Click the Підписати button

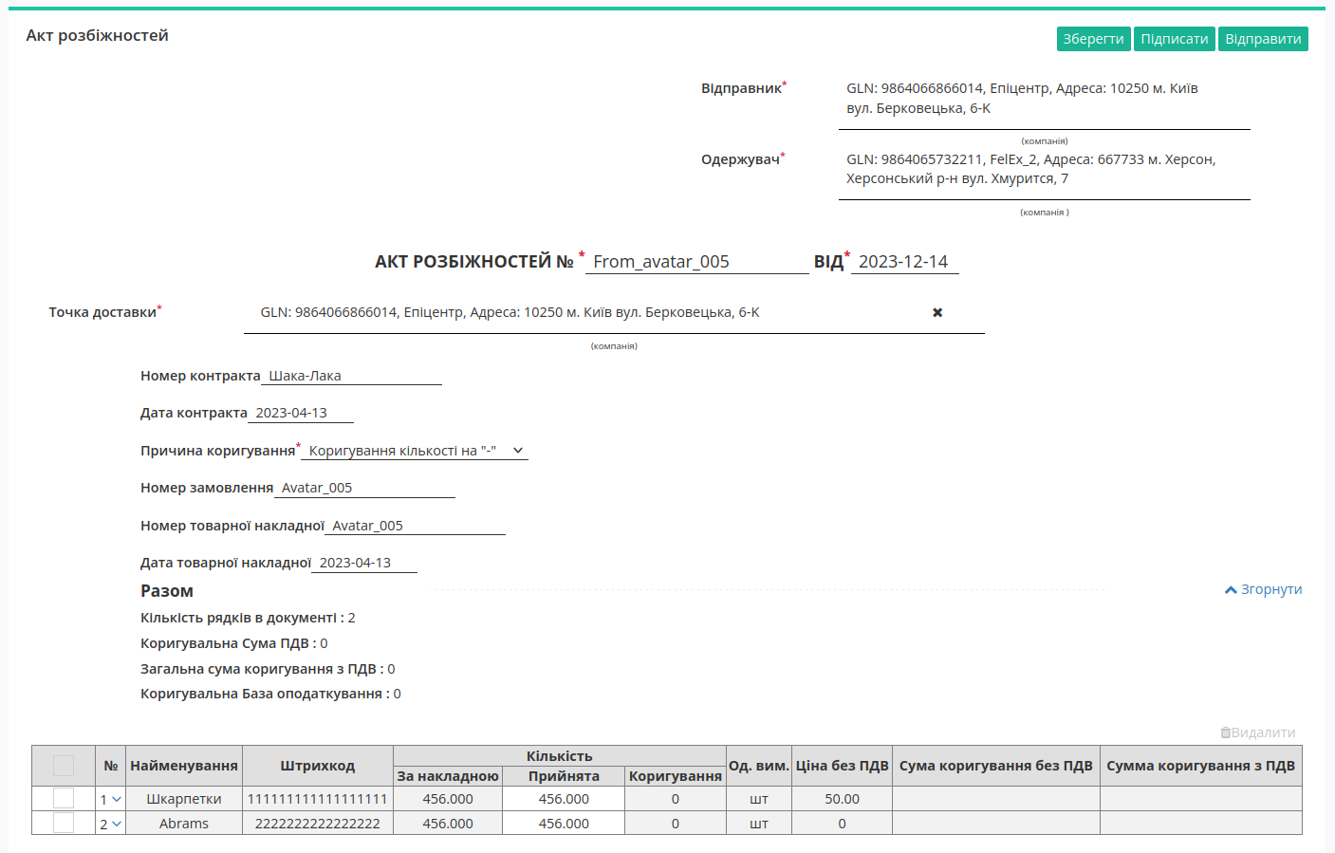tap(1175, 39)
